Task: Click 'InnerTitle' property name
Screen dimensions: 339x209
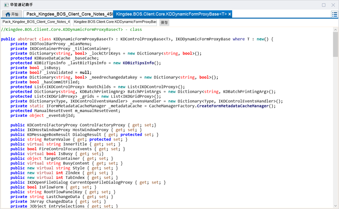Action: [x=75, y=144]
